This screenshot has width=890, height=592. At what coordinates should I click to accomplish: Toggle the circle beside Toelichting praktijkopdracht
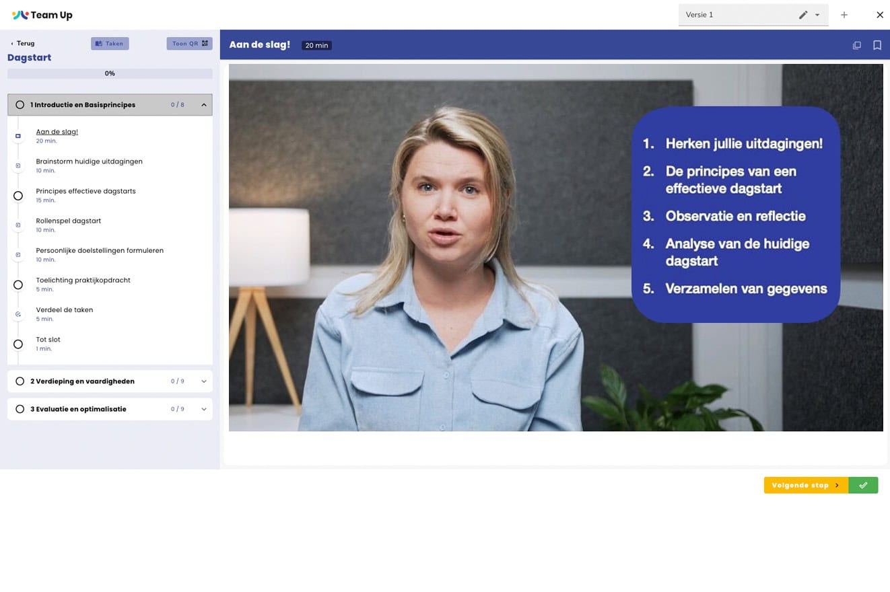[18, 285]
